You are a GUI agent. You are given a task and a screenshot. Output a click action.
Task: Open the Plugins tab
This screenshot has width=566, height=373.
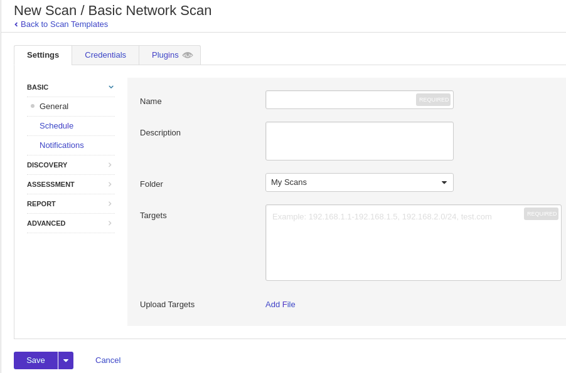(x=165, y=55)
